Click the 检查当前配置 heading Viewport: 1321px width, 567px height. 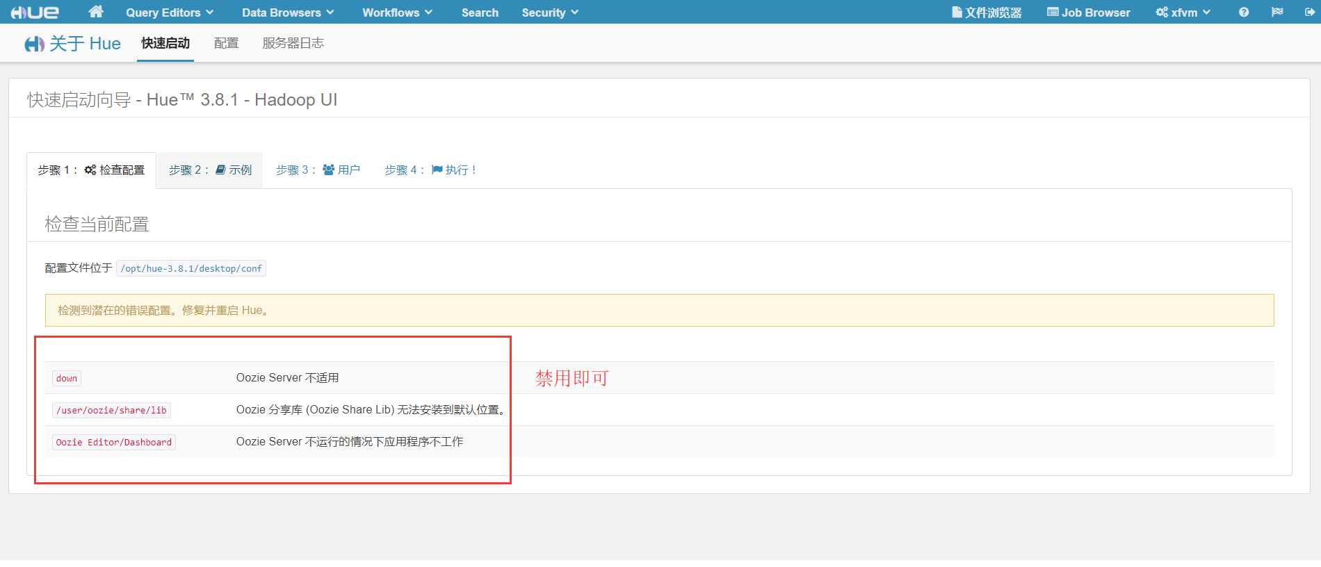97,224
